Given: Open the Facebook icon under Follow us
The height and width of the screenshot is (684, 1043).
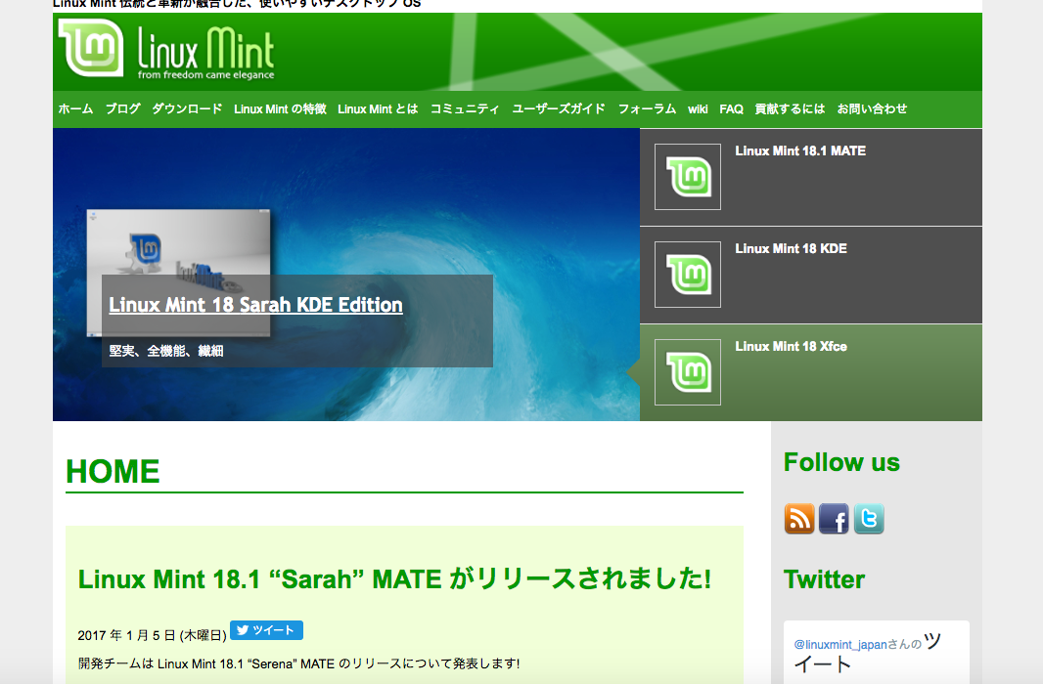Looking at the screenshot, I should (x=835, y=519).
